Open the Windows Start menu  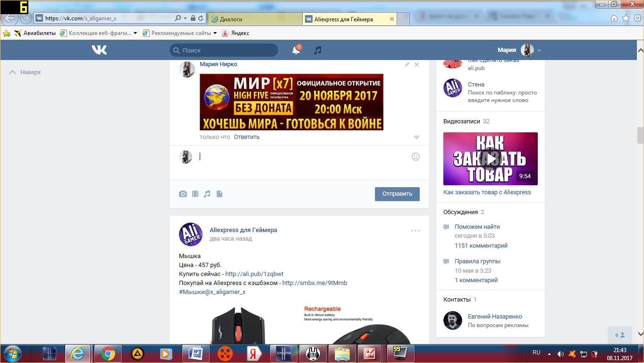(x=12, y=354)
